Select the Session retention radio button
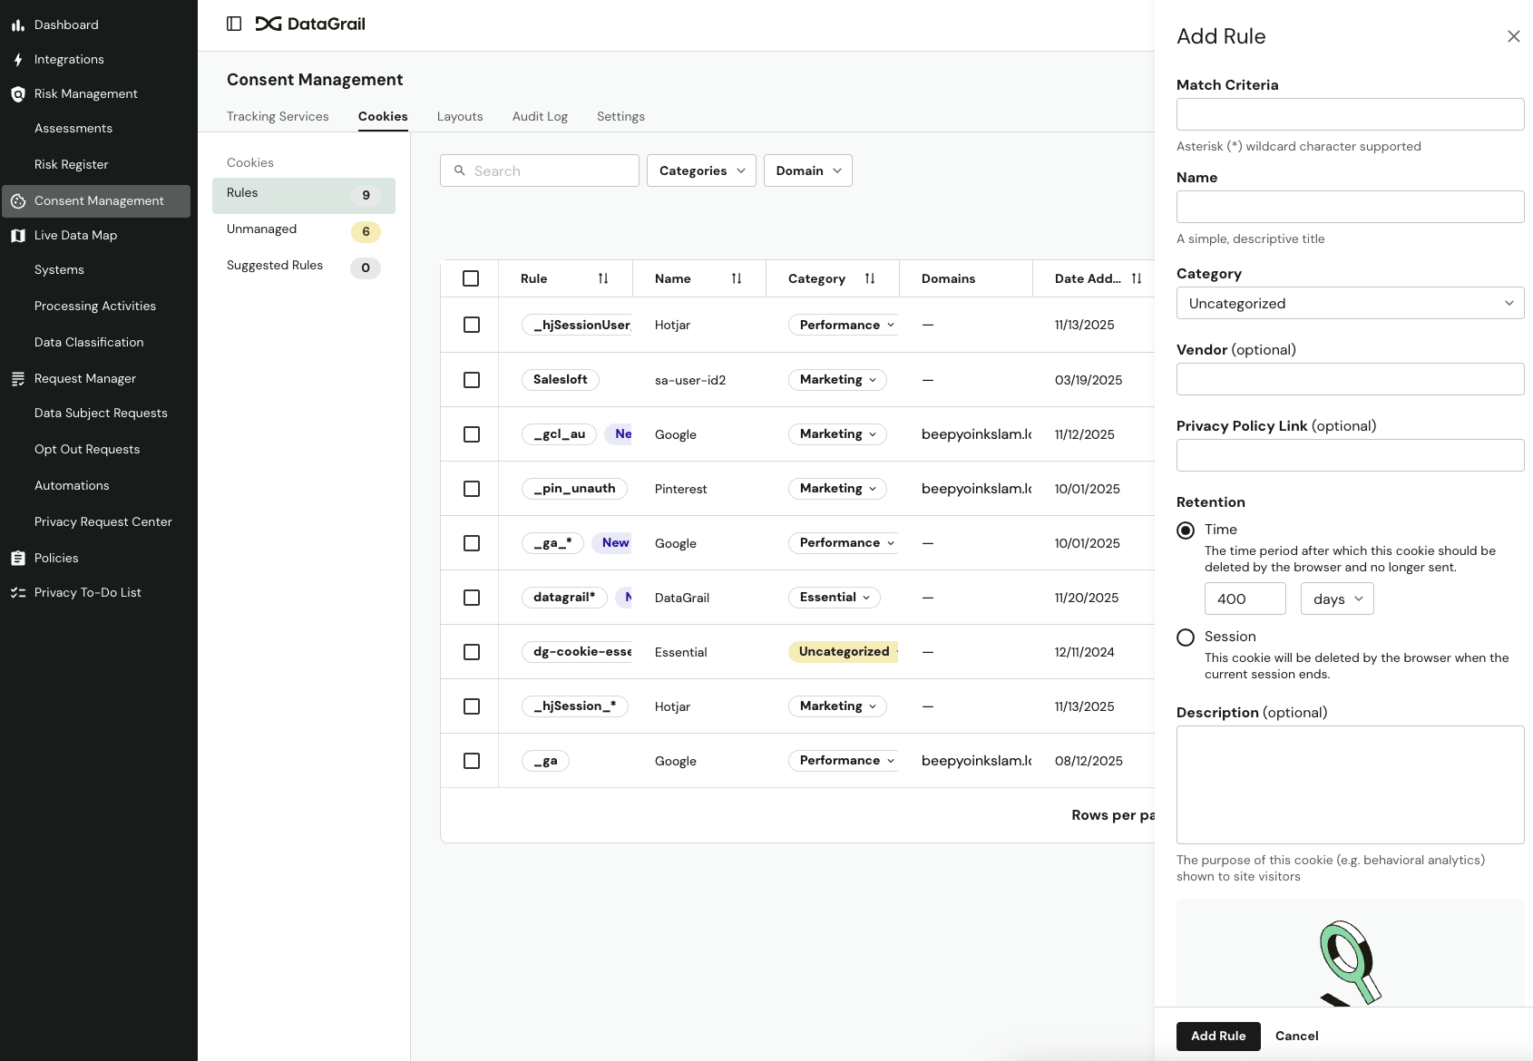 [1186, 638]
